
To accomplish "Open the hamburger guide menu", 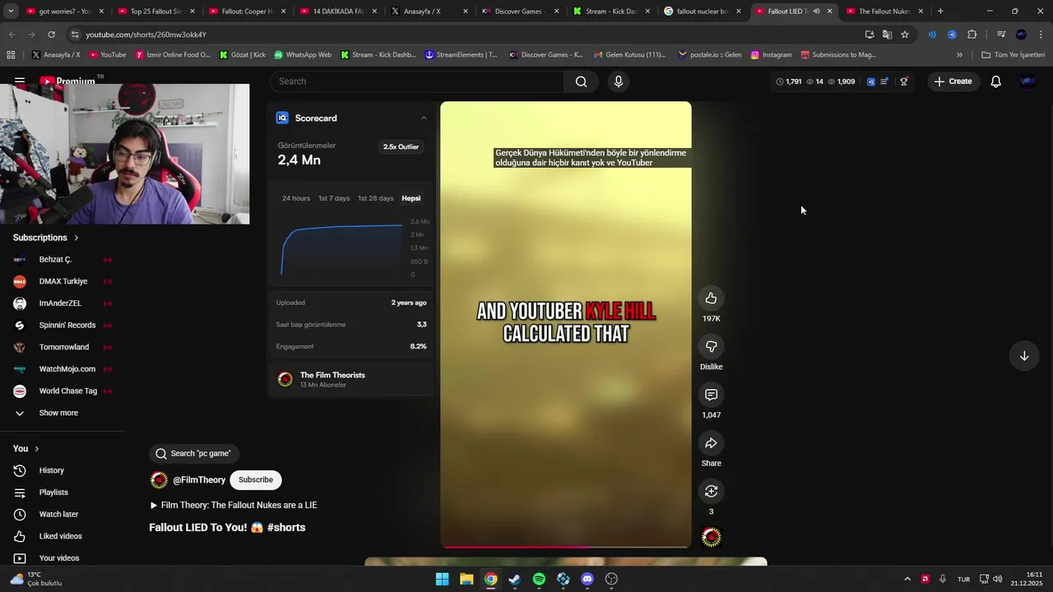I will (x=20, y=81).
